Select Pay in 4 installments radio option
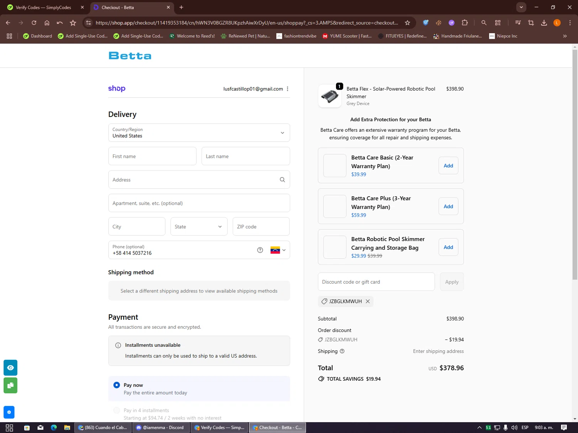The height and width of the screenshot is (433, 578). tap(116, 410)
